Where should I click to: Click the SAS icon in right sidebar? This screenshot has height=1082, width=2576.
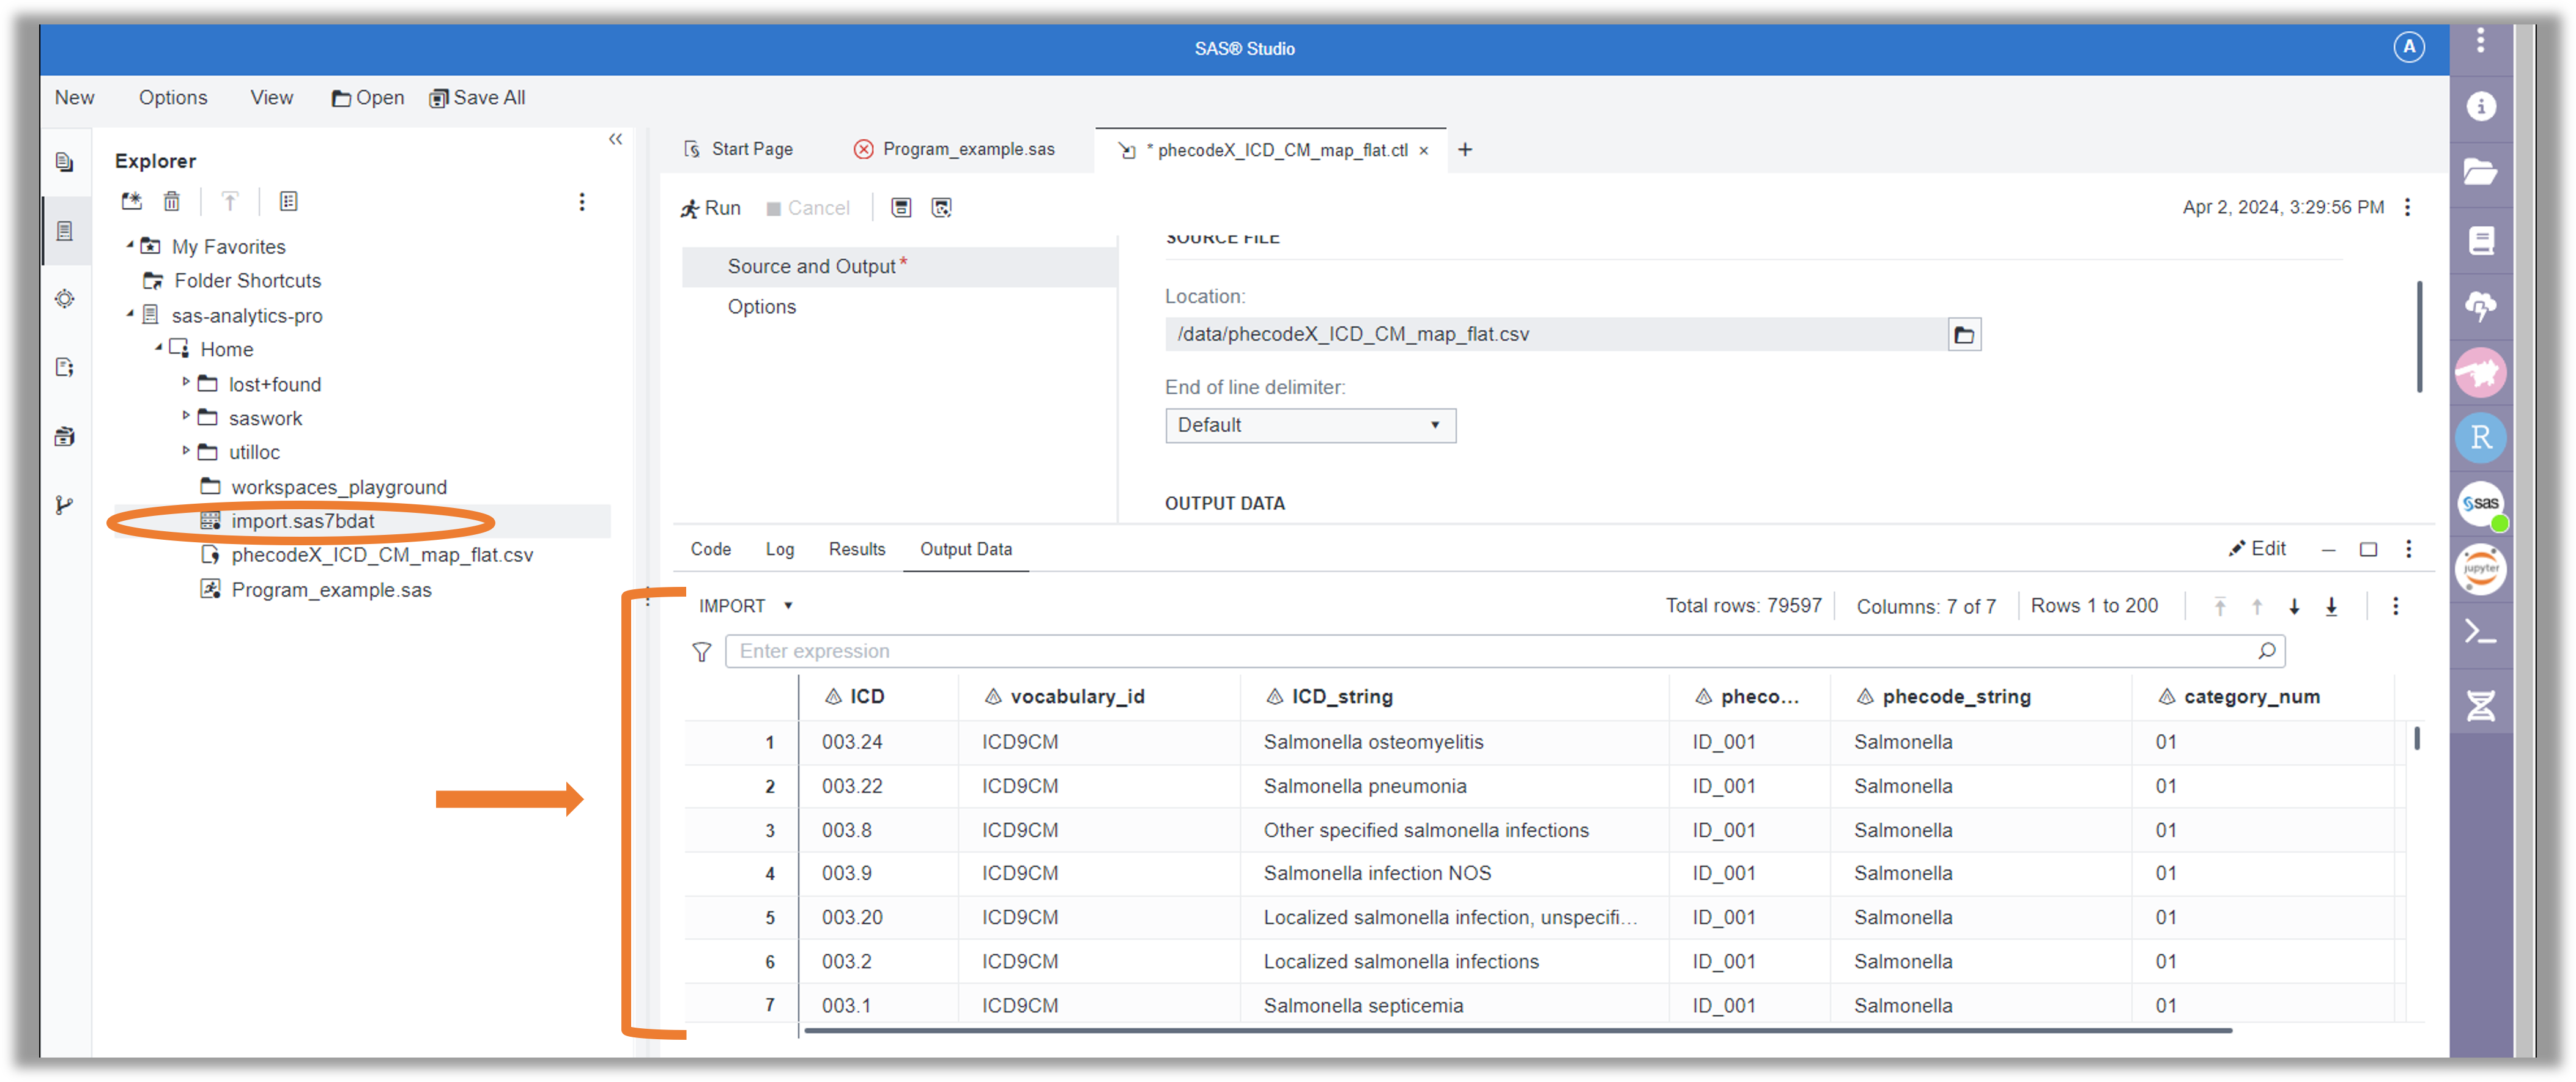coord(2481,504)
